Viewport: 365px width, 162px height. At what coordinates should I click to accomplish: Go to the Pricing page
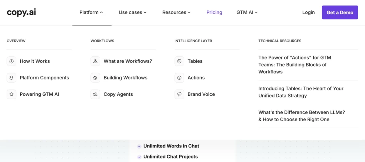tap(214, 12)
